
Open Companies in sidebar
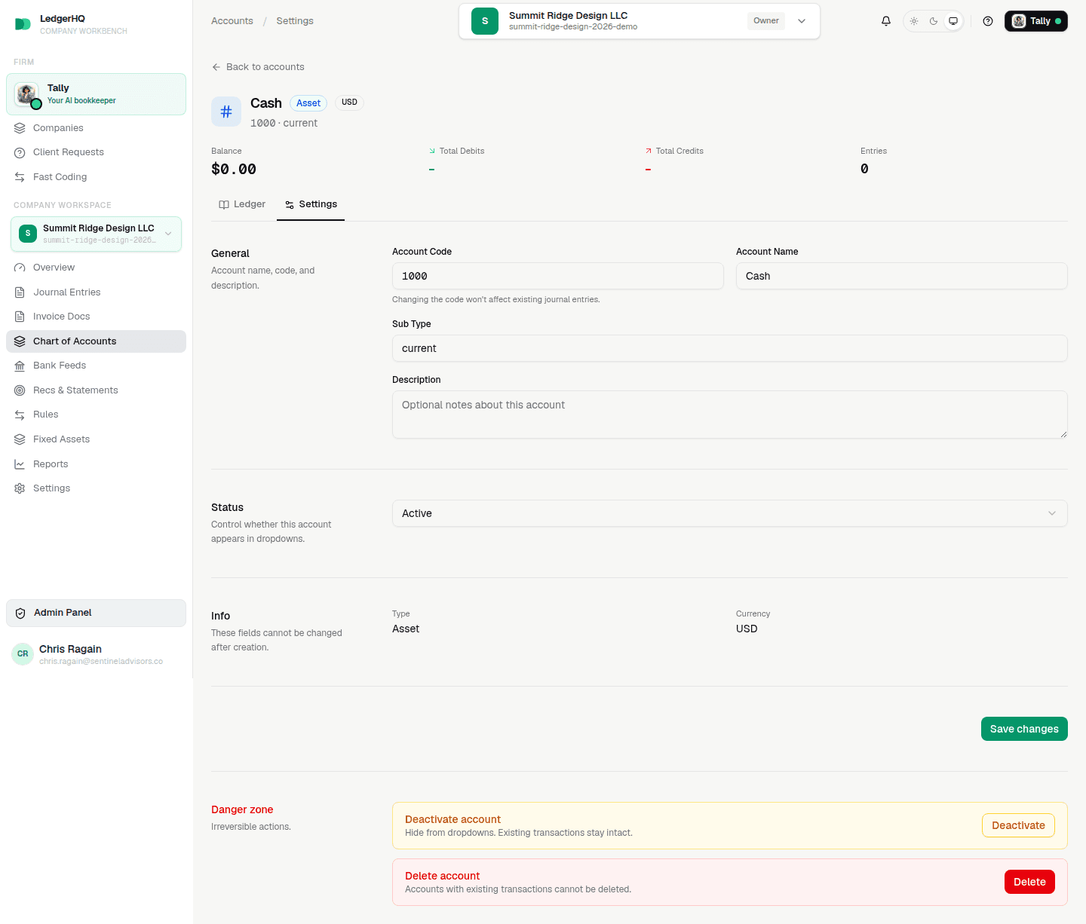tap(96, 128)
